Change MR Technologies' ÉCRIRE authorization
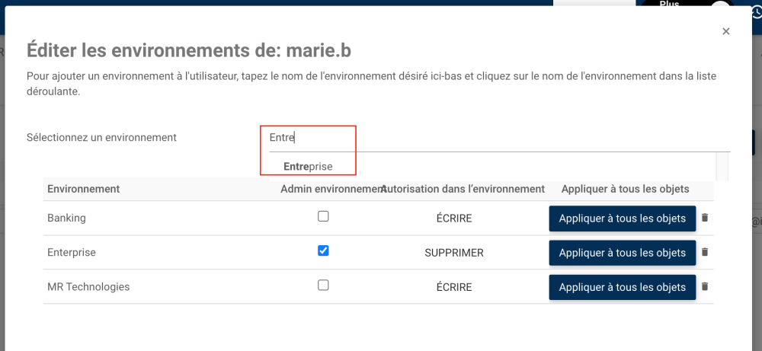The width and height of the screenshot is (762, 351). coord(454,287)
